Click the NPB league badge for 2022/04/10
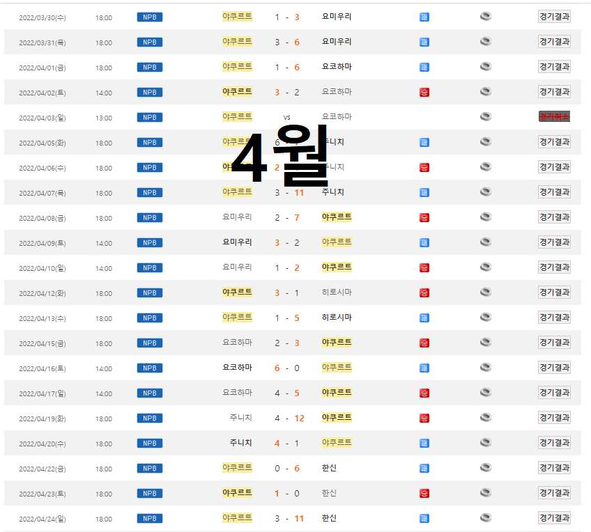Image resolution: width=591 pixels, height=532 pixels. (x=150, y=267)
